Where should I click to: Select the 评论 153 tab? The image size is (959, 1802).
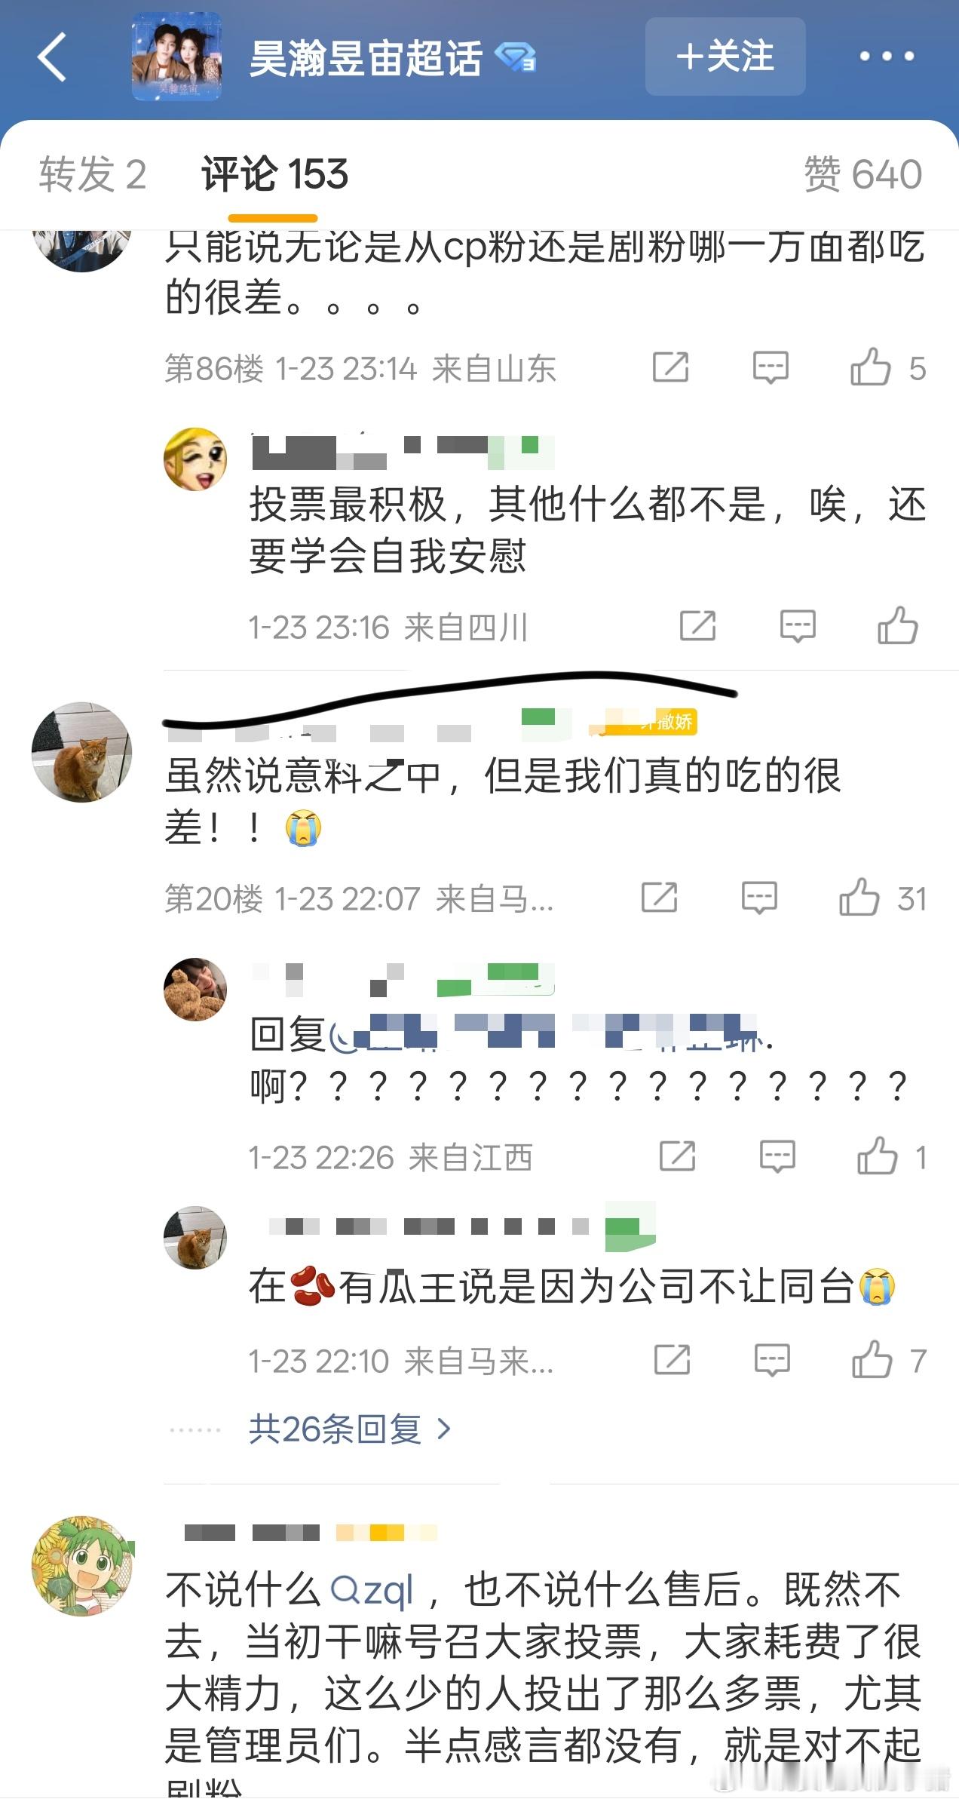274,174
